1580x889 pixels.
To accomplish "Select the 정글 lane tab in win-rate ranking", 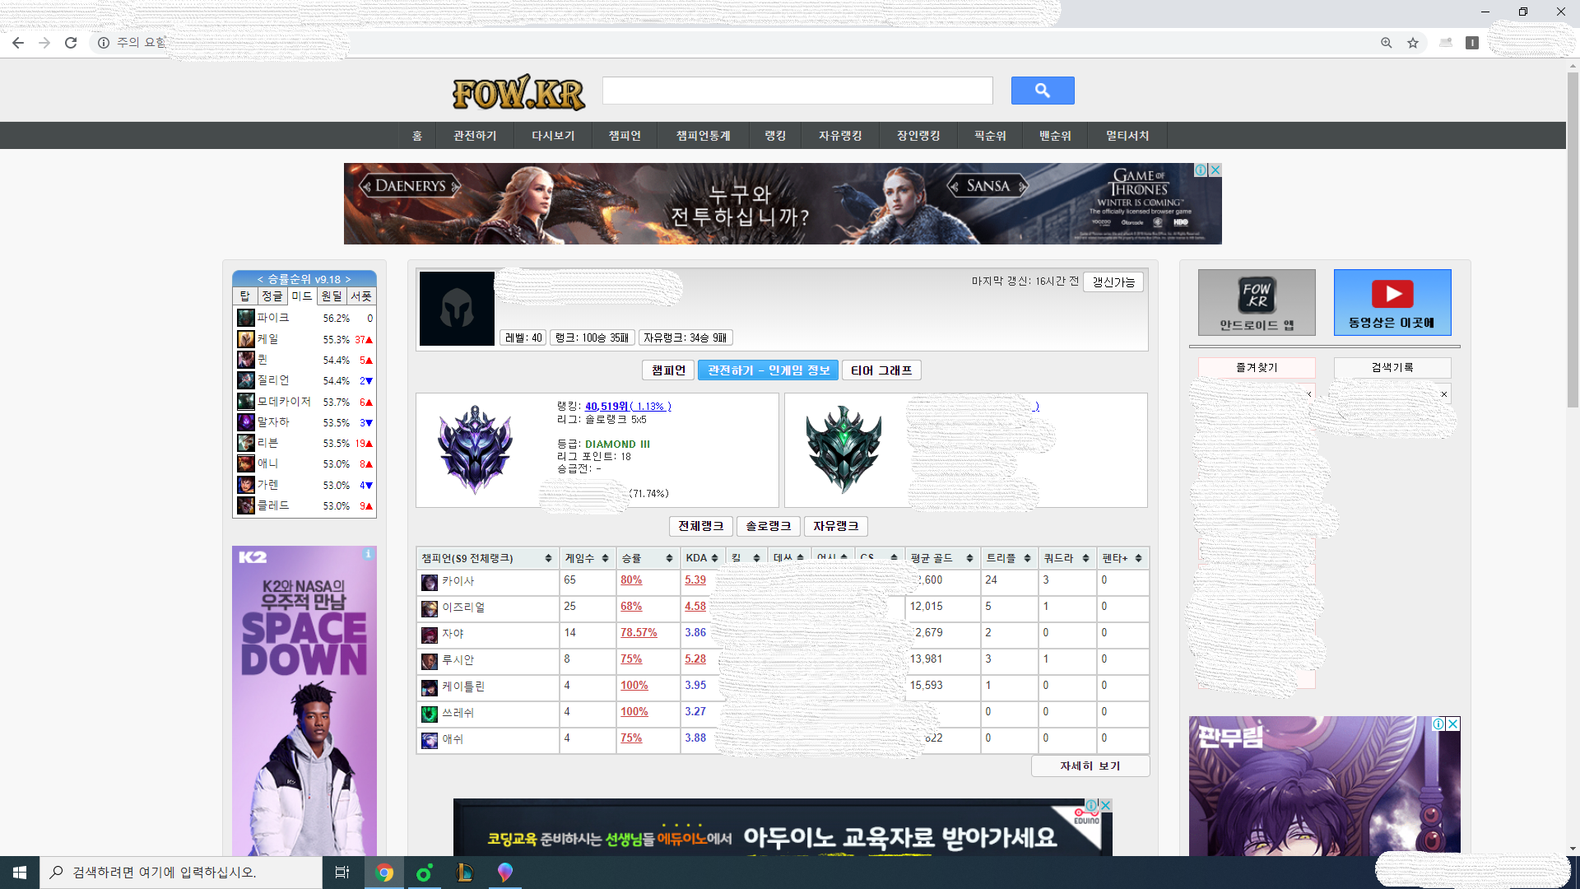I will pos(272,296).
